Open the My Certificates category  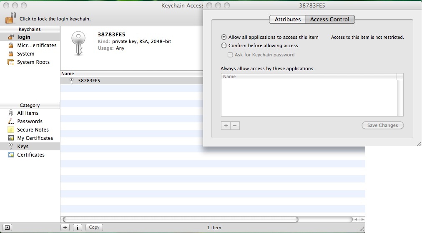tap(35, 138)
